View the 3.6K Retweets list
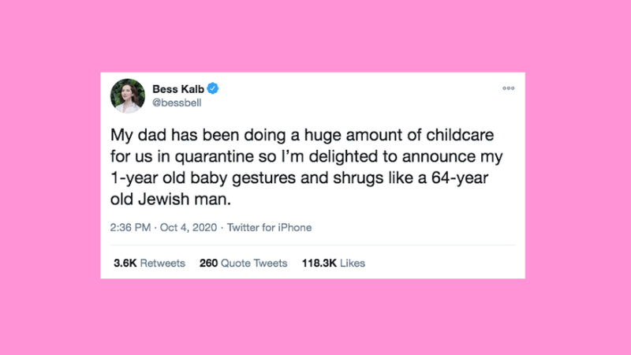 pyautogui.click(x=150, y=263)
